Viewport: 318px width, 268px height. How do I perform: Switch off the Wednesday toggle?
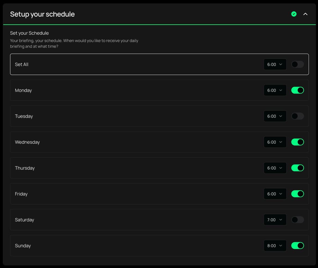tap(297, 142)
